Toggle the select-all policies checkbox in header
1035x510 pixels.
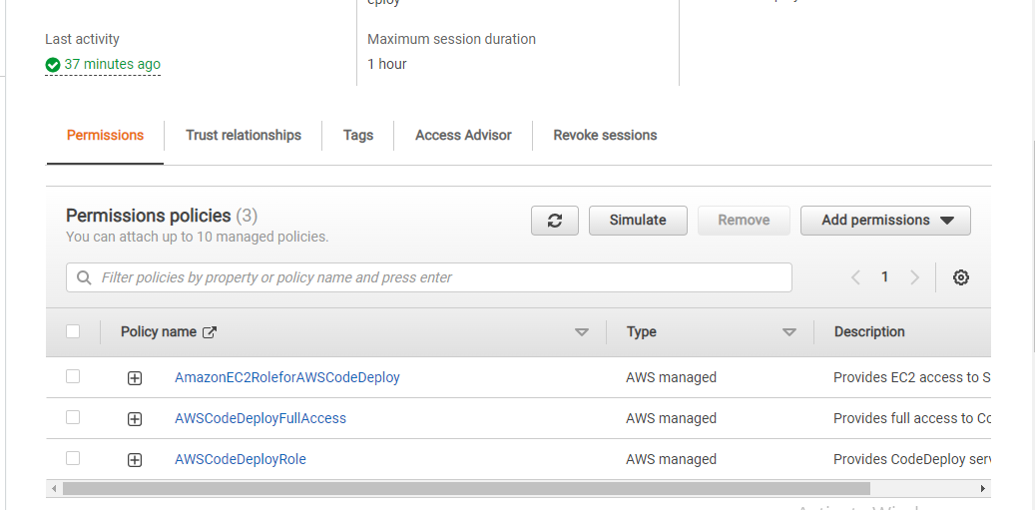click(73, 331)
